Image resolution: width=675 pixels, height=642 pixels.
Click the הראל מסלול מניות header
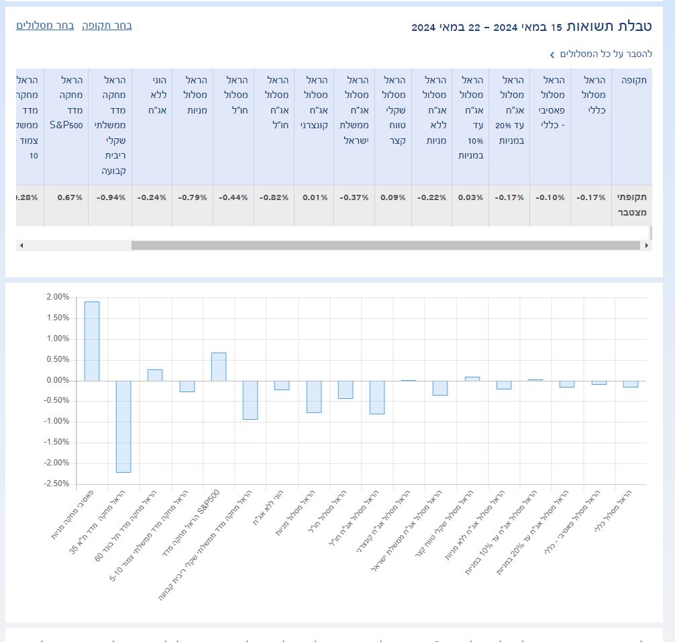point(193,127)
